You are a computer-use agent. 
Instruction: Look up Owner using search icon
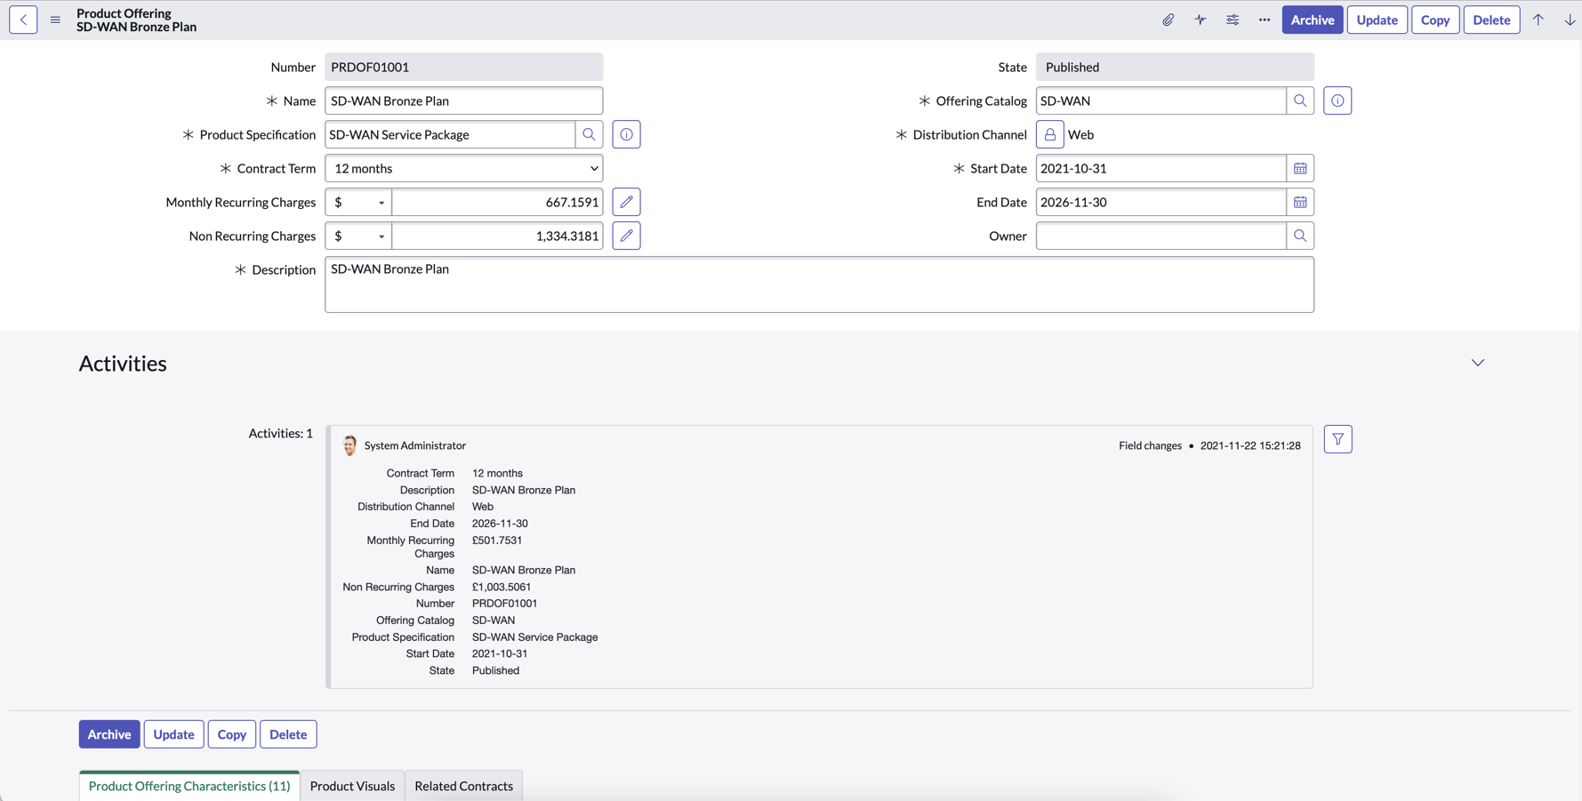click(x=1300, y=236)
